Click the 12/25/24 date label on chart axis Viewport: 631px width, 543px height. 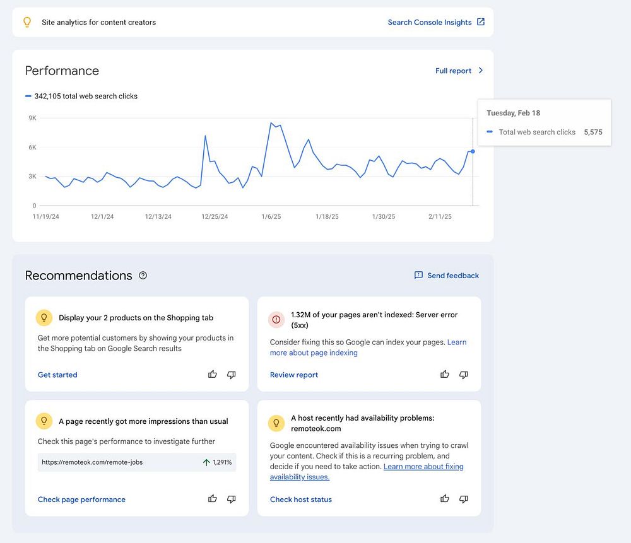tap(215, 217)
